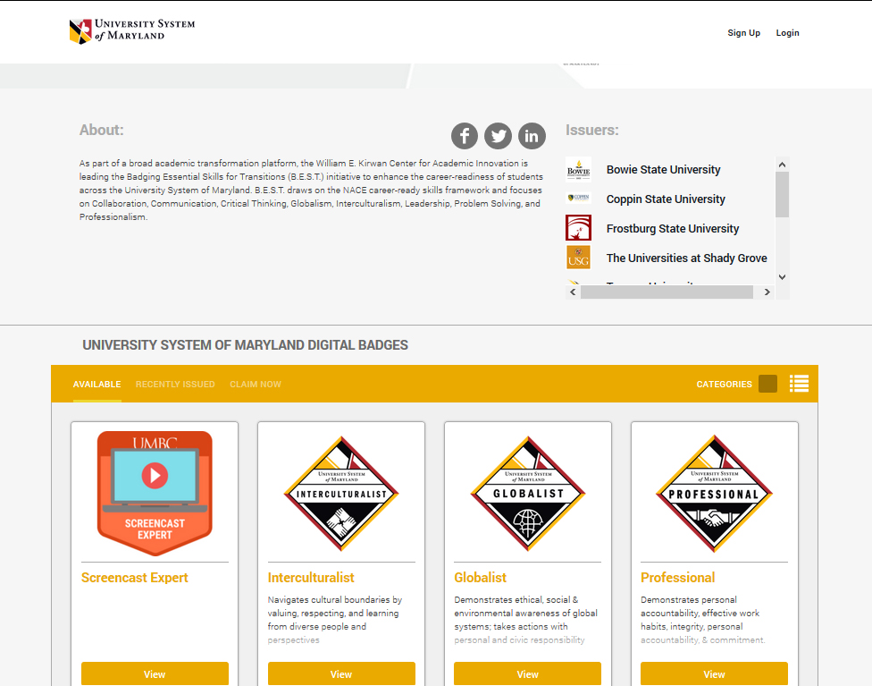
Task: Switch to Recently Issued tab
Action: pos(175,385)
